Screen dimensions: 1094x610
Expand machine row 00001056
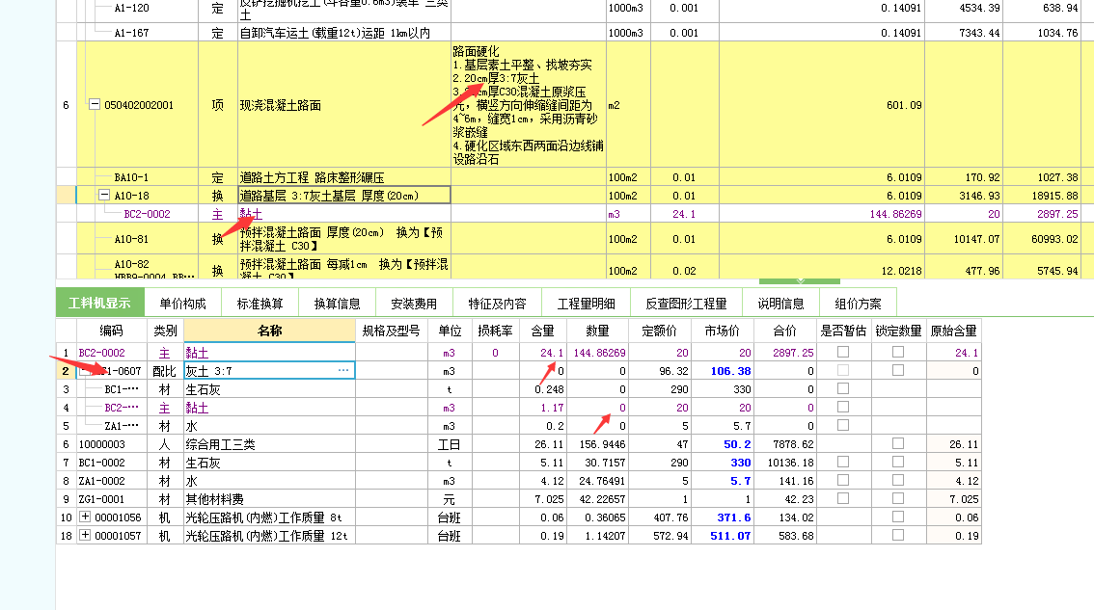pos(85,517)
